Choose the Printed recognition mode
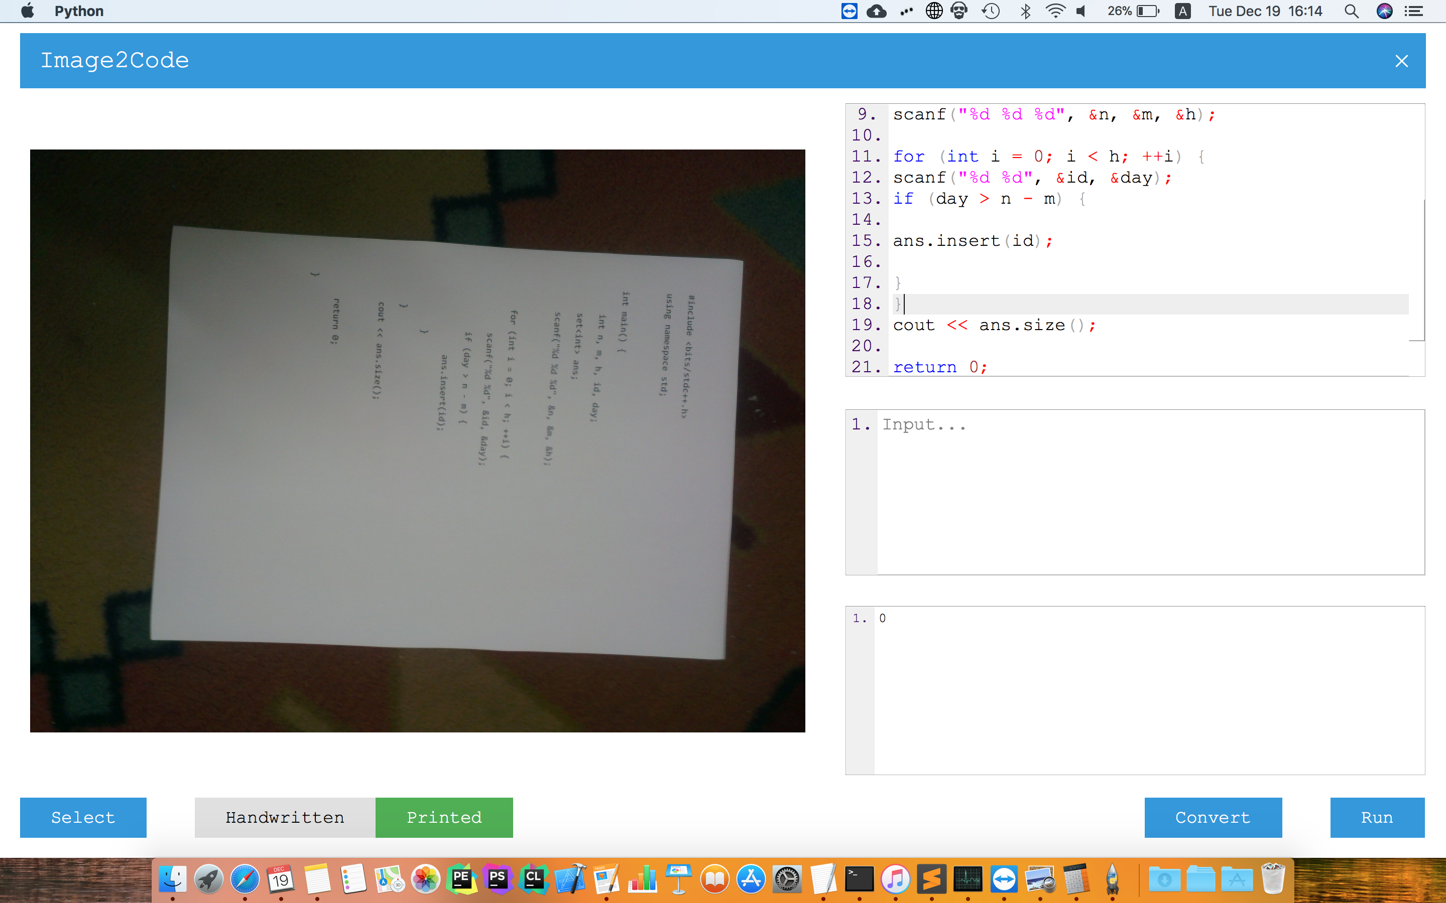 click(x=444, y=817)
